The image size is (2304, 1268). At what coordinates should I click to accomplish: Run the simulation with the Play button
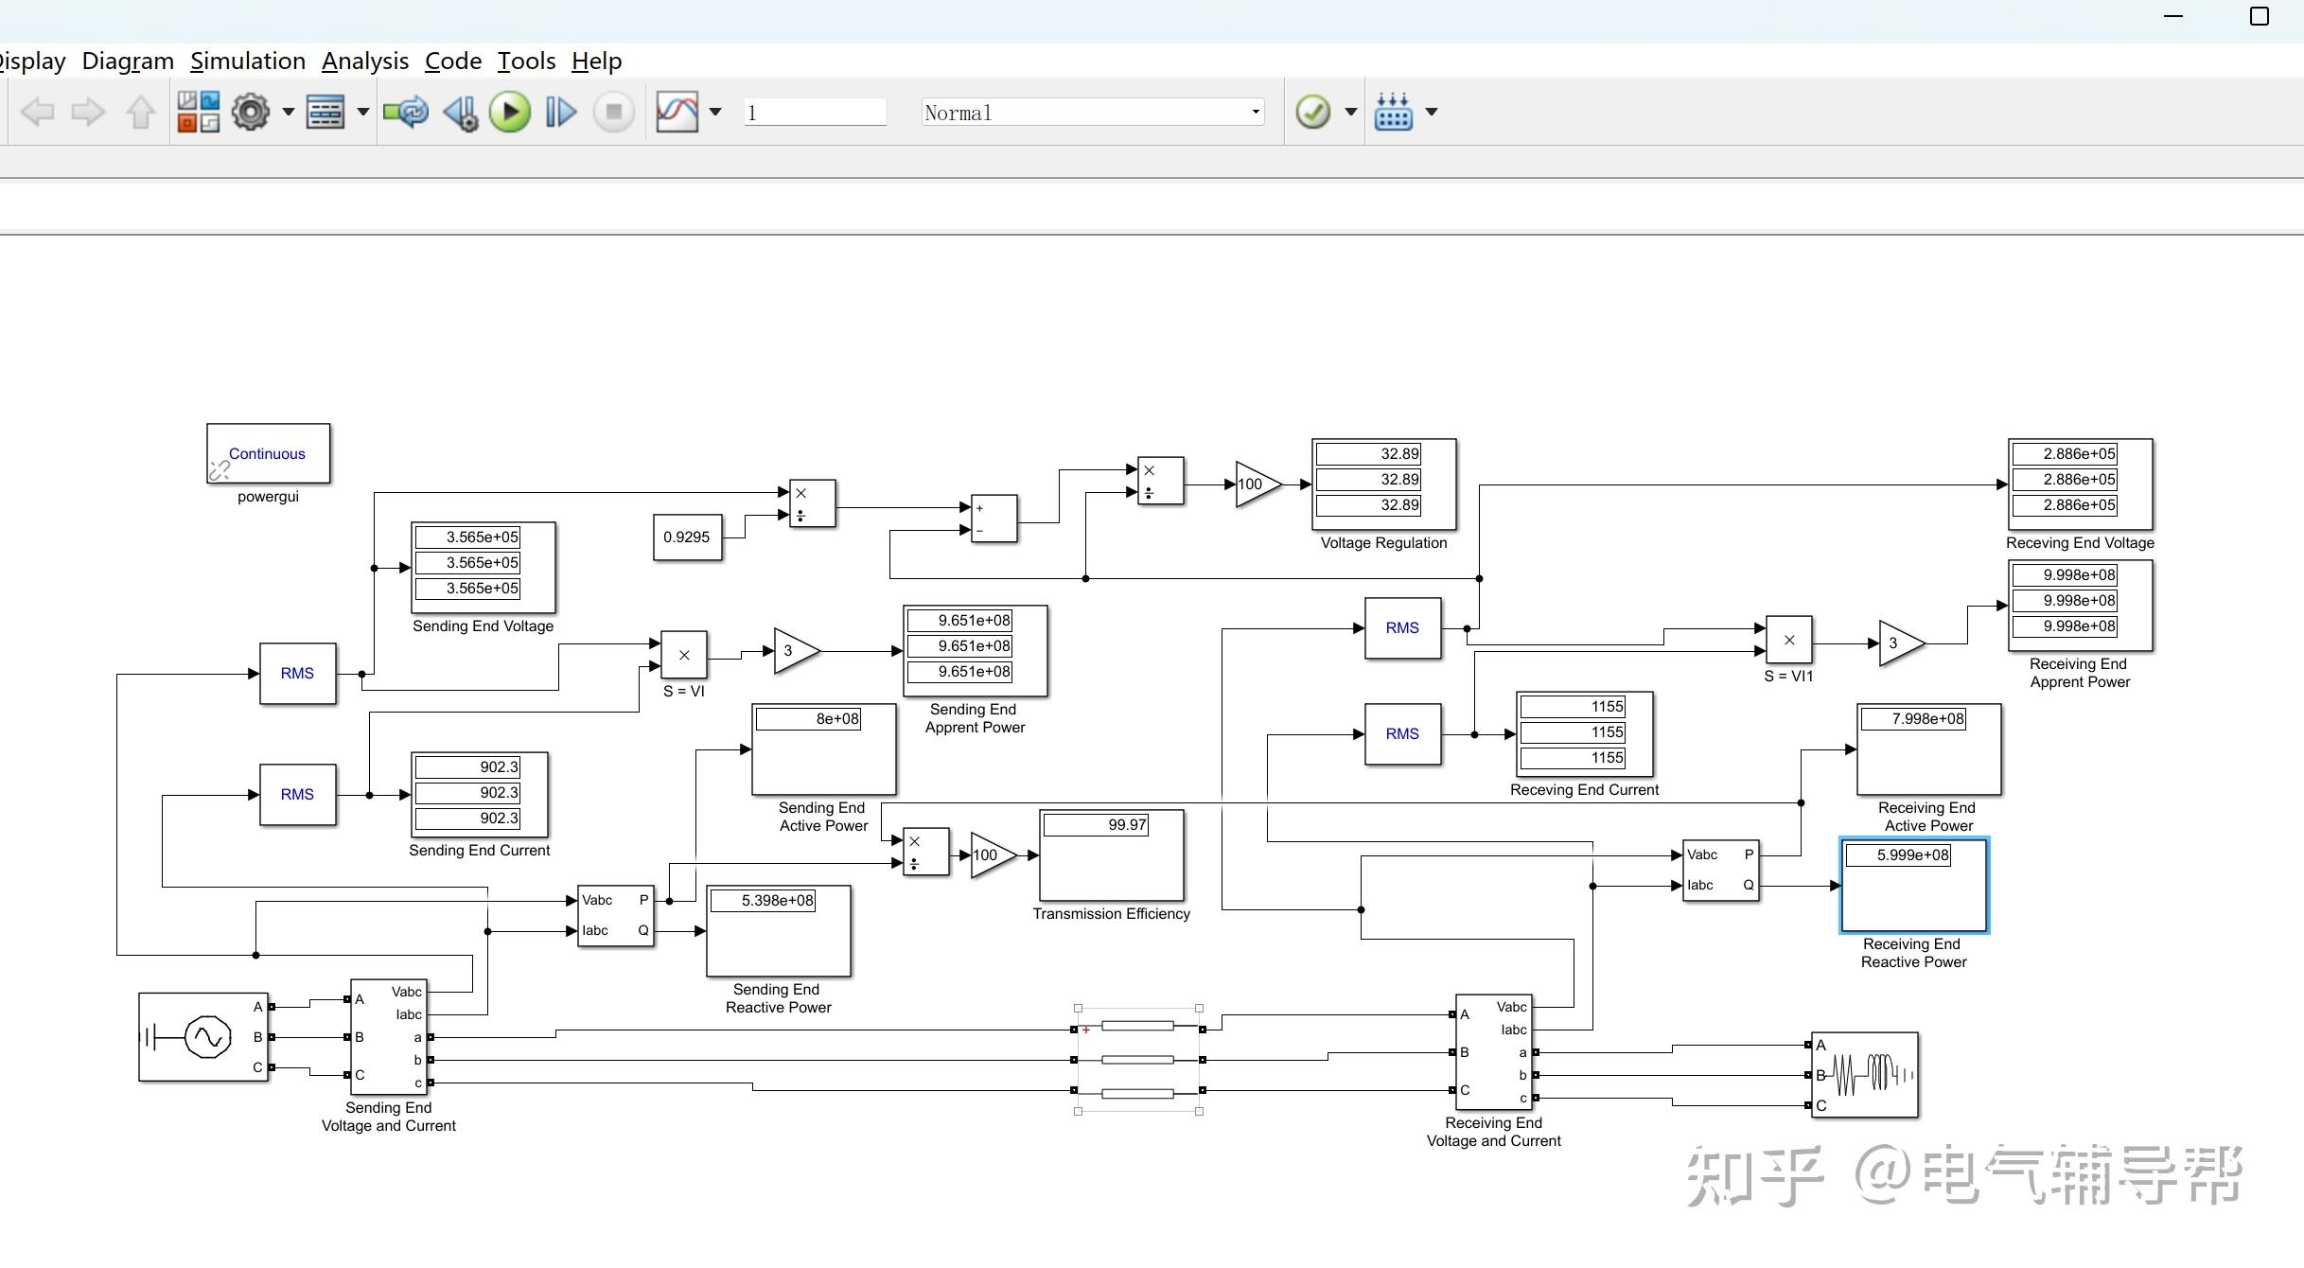coord(509,112)
